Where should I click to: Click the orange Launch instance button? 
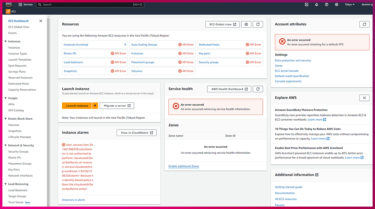click(77, 106)
